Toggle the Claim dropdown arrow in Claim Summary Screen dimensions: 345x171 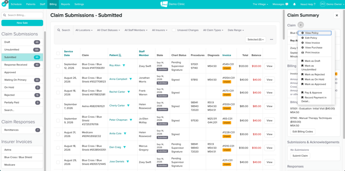[301, 25]
